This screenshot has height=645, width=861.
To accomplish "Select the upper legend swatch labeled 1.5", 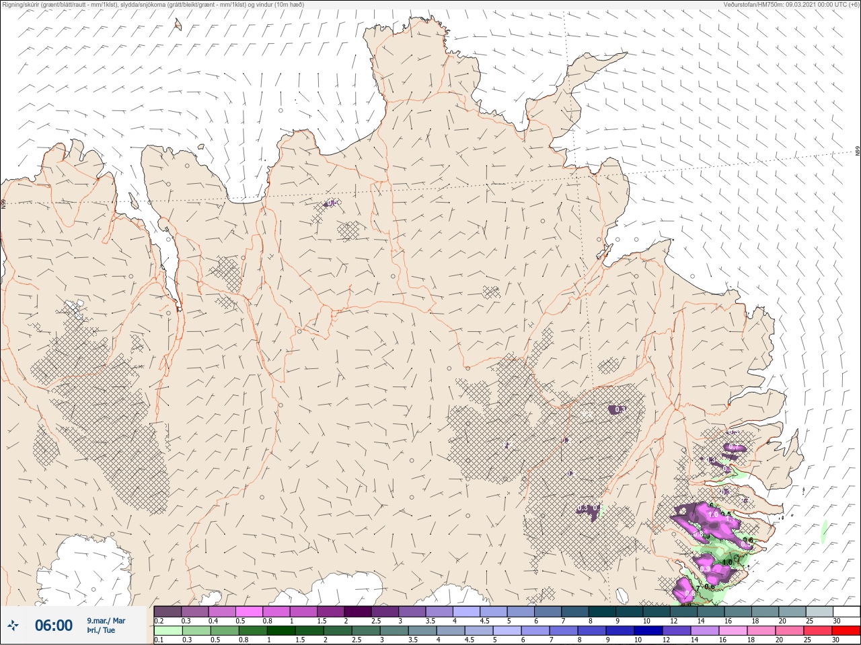I will pyautogui.click(x=330, y=611).
